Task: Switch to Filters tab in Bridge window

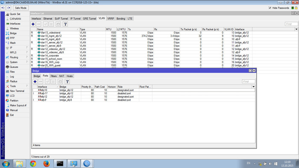Action: (53, 76)
